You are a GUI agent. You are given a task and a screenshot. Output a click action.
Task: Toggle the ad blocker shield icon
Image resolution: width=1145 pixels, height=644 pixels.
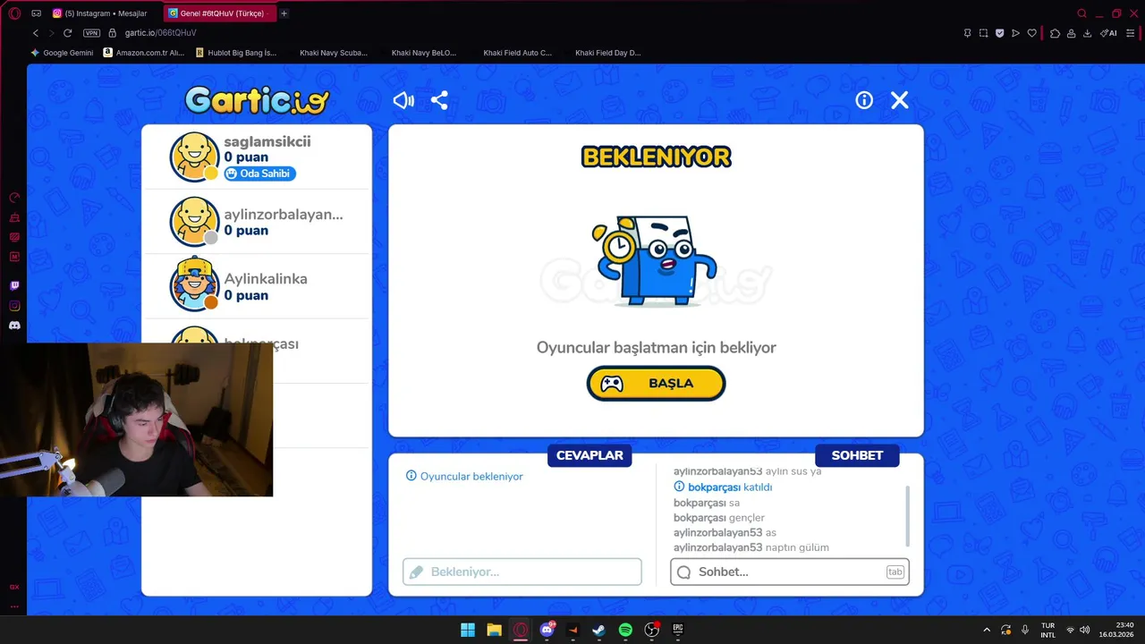(x=999, y=33)
